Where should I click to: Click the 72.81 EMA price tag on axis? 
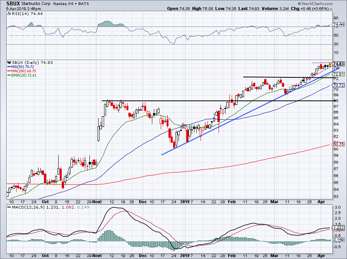point(339,74)
